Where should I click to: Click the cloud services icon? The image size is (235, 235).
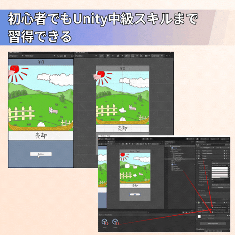tap(197, 139)
